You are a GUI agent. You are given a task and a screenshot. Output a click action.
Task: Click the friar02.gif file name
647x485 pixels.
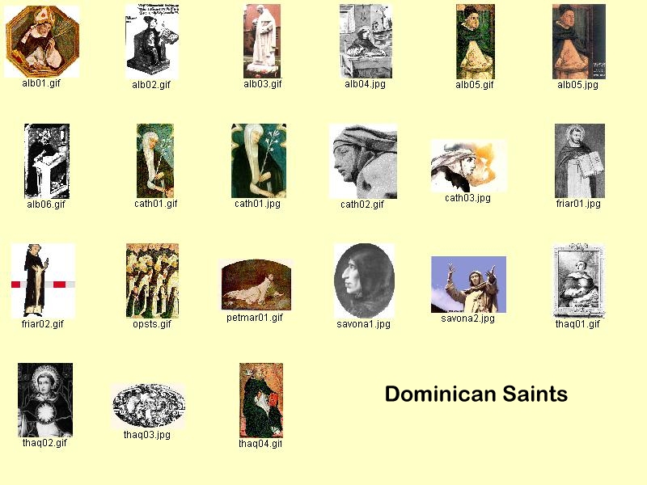[x=43, y=324]
